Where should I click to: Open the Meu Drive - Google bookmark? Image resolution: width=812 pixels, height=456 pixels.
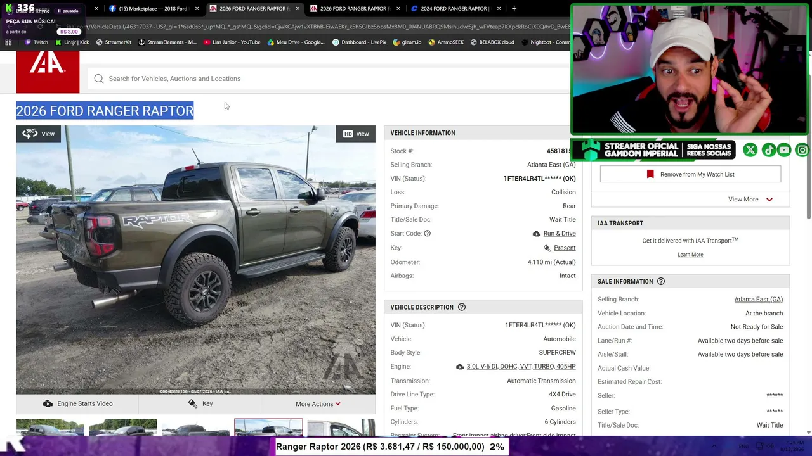296,42
